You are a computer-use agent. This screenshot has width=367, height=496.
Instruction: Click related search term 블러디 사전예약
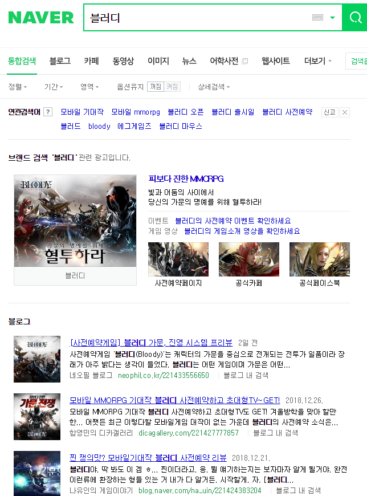pos(287,112)
